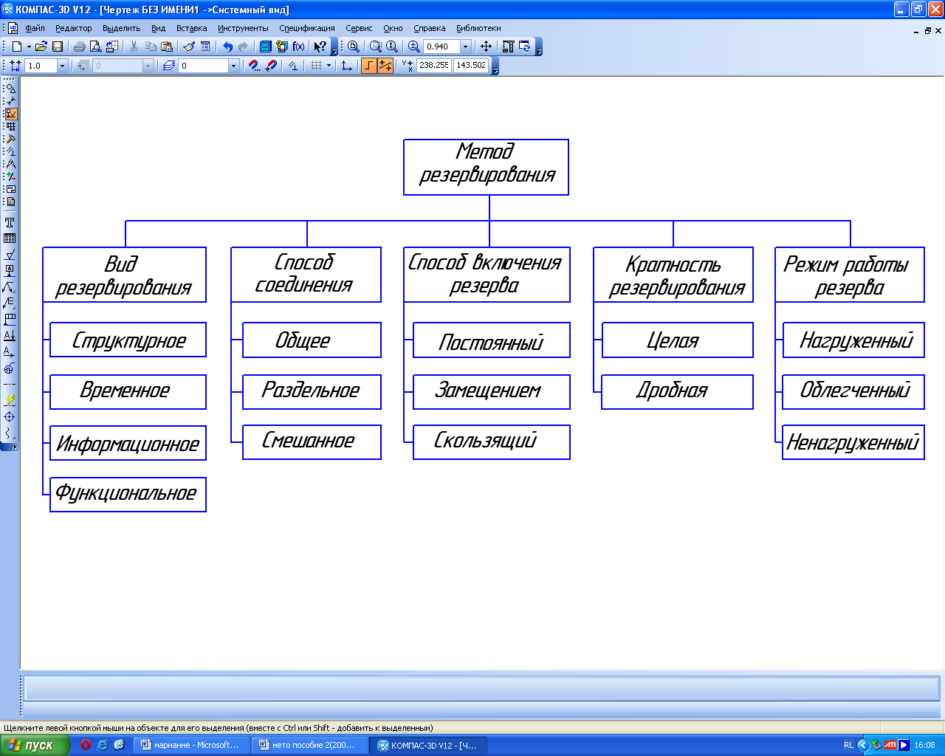Pan the view with move arrows icon
945x756 pixels.
(486, 47)
